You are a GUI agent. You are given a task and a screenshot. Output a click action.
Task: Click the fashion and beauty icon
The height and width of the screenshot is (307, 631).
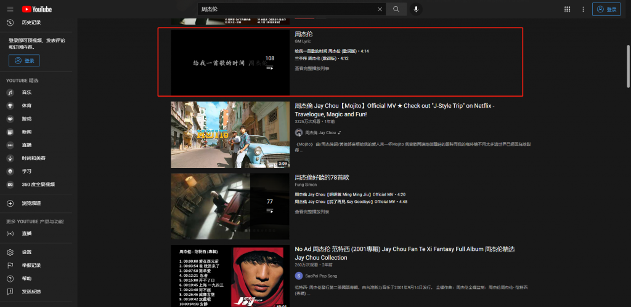10,158
